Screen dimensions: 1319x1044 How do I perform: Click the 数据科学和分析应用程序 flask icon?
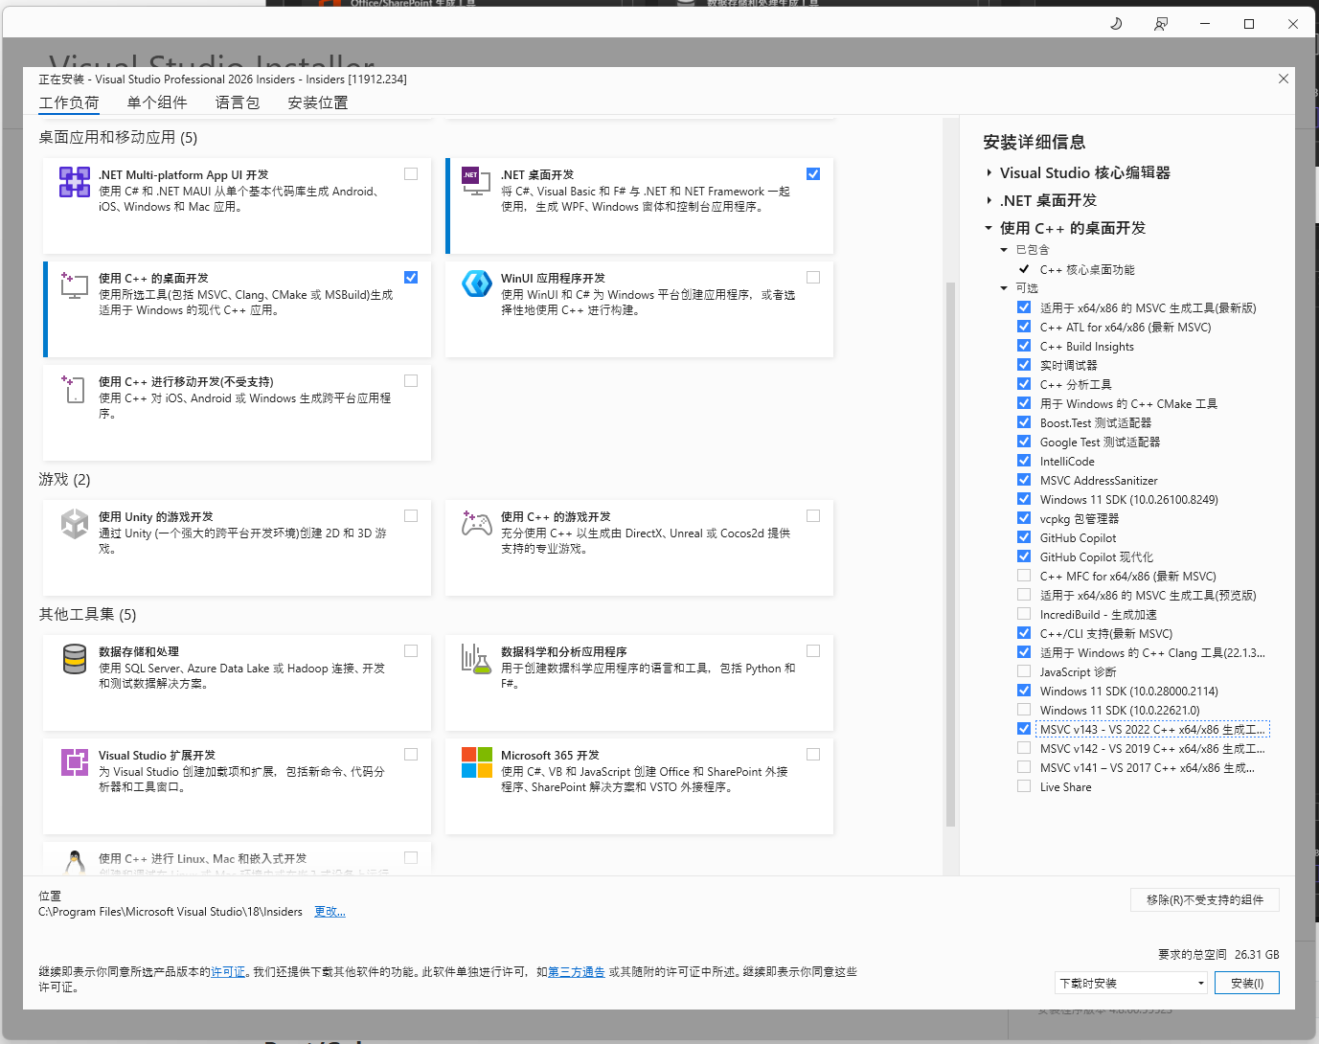477,658
